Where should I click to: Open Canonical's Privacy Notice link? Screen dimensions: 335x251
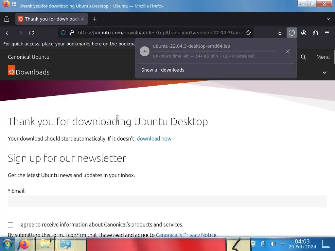click(186, 235)
